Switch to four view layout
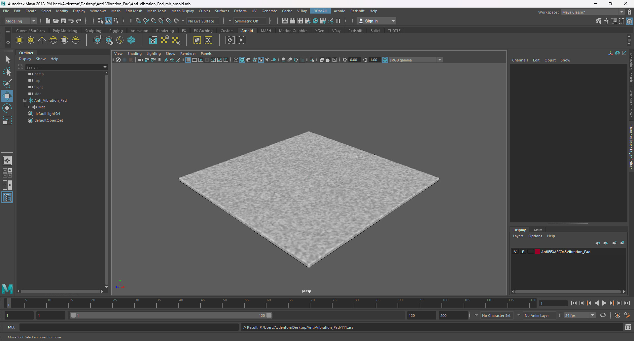Viewport: 634px width, 341px height. pos(7,173)
